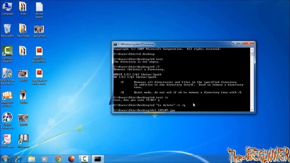Click the cmd vertical scrollbar thumb

coord(252,54)
